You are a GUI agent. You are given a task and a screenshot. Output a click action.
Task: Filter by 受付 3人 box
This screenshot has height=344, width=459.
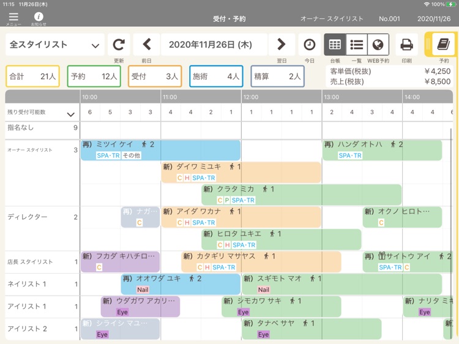pos(155,77)
